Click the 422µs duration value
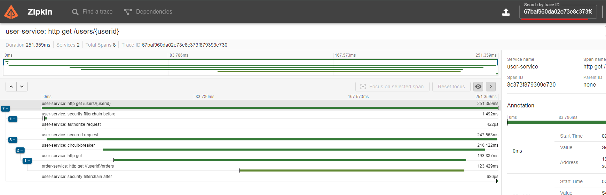This screenshot has width=606, height=195. pos(492,124)
